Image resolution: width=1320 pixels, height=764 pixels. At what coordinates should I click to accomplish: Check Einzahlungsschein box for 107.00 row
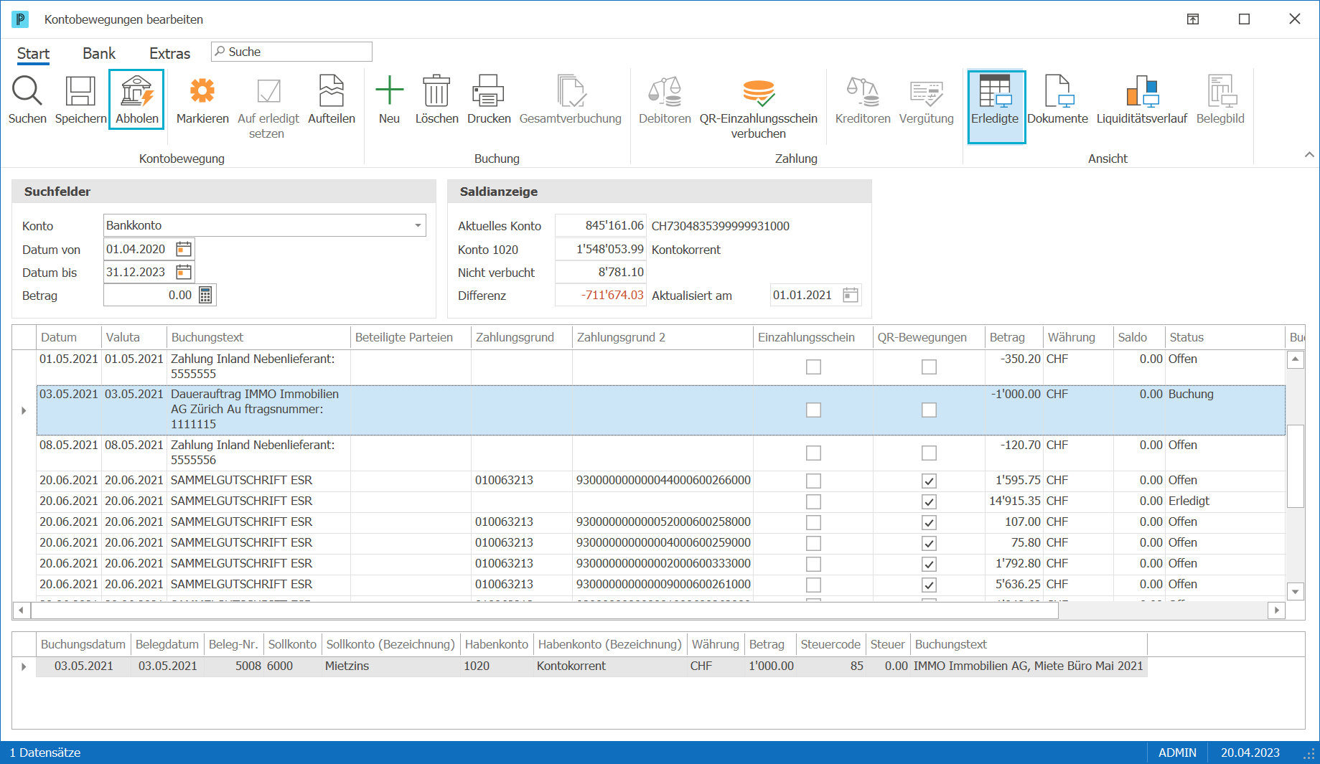coord(813,522)
